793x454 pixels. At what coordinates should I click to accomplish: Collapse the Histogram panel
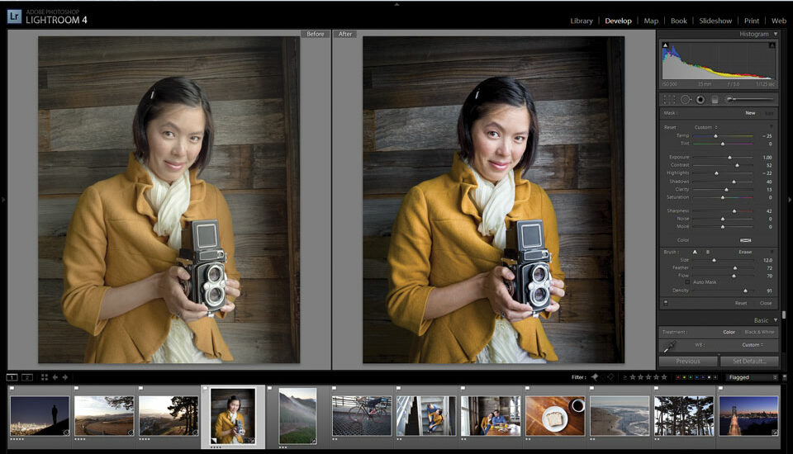[x=774, y=34]
